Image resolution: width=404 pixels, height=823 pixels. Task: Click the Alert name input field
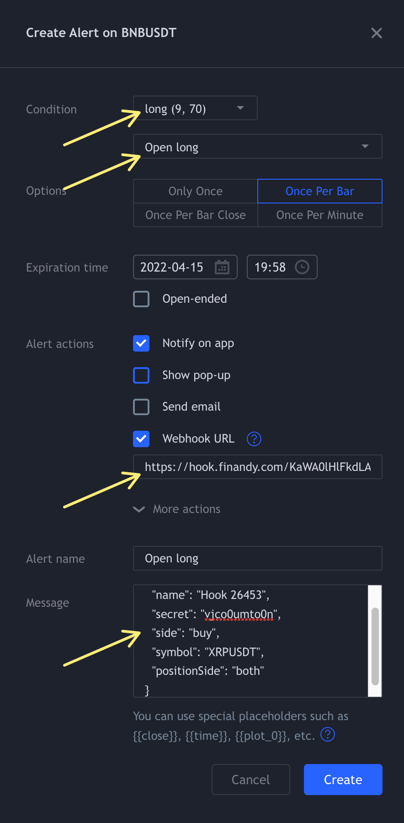258,558
